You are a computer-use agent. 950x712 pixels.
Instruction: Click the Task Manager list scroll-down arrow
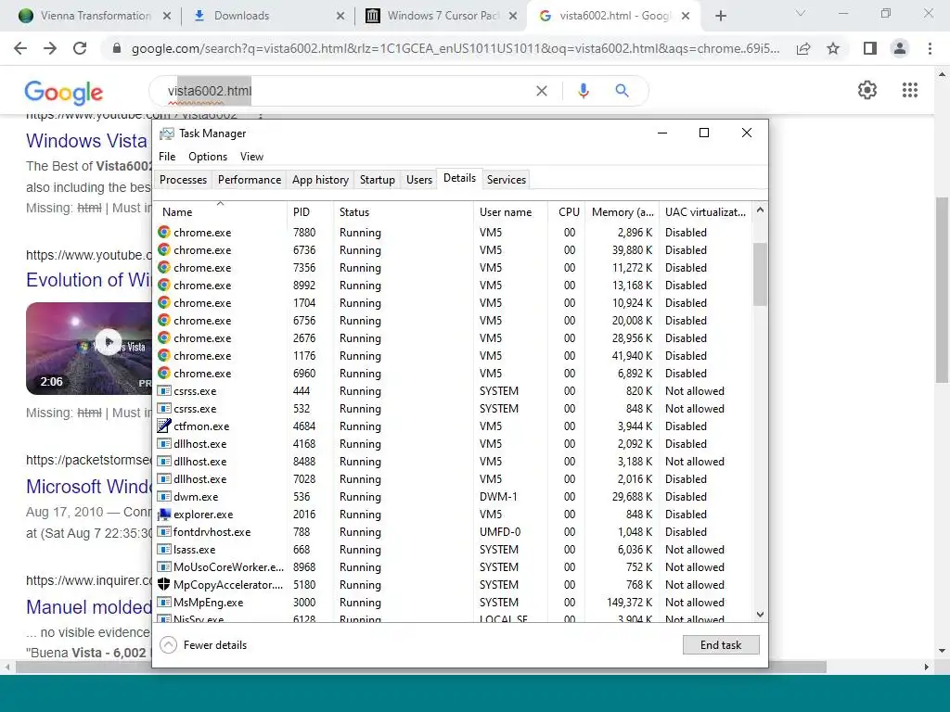point(760,615)
